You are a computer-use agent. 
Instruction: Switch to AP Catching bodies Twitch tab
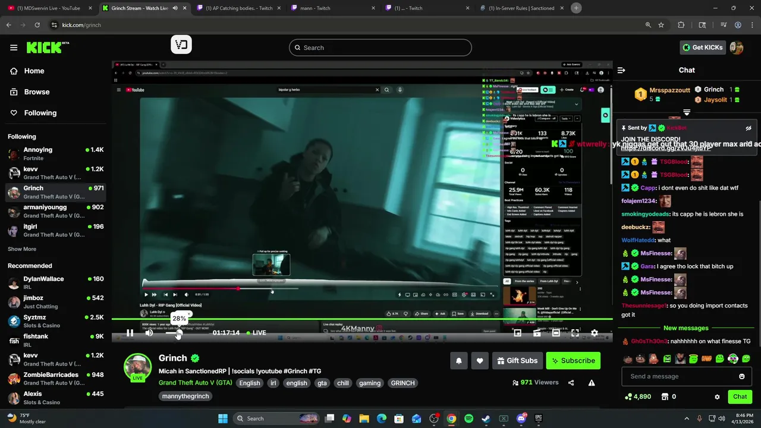pyautogui.click(x=239, y=8)
